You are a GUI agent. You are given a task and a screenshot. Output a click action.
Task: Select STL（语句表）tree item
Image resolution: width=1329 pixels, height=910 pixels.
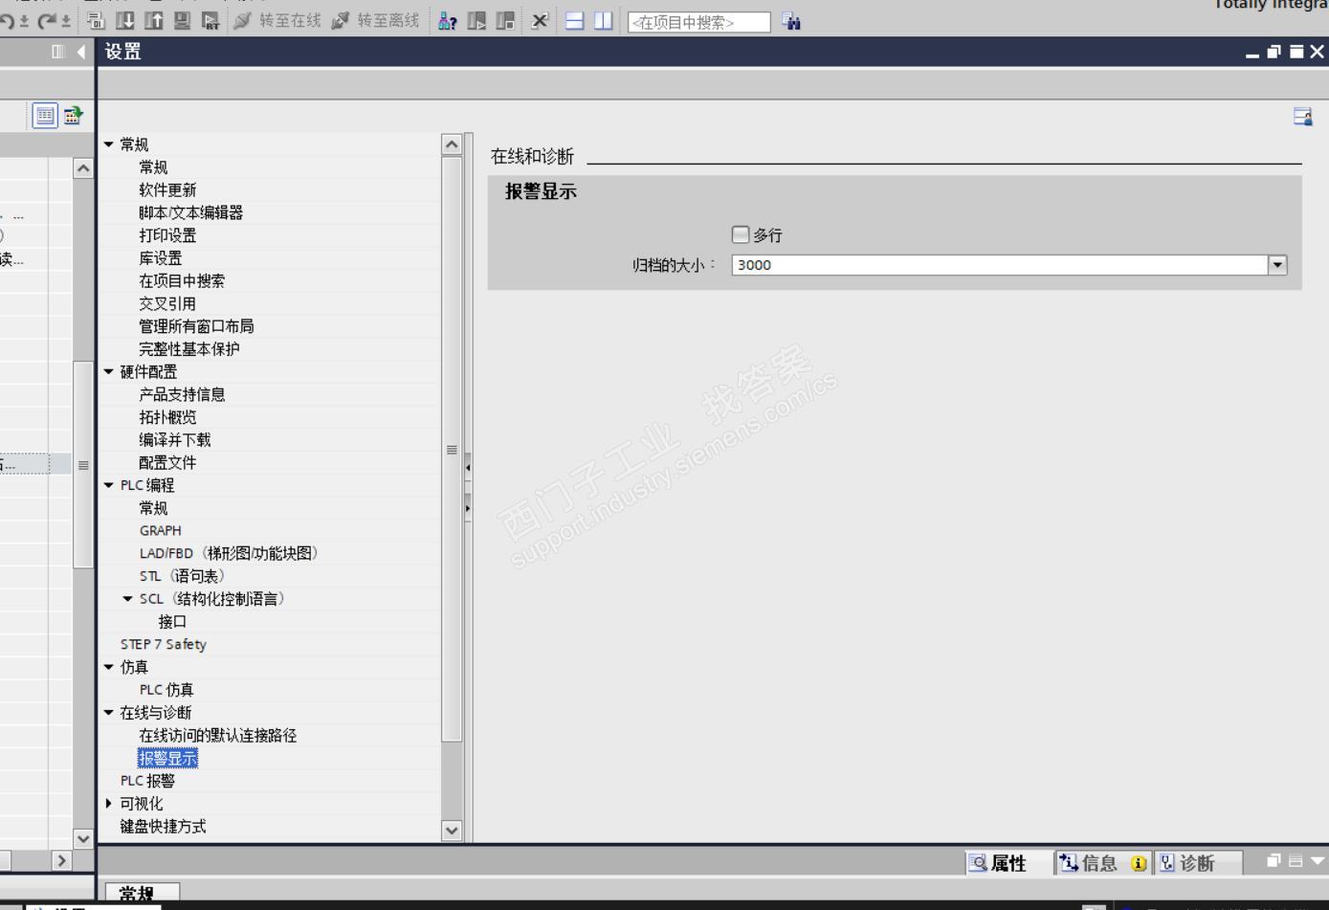pyautogui.click(x=182, y=576)
